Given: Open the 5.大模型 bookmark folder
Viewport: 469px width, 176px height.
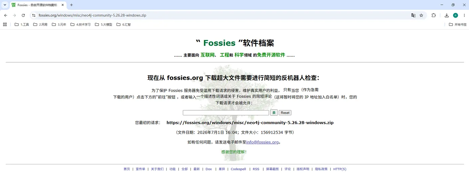Looking at the screenshot, I should 103,24.
